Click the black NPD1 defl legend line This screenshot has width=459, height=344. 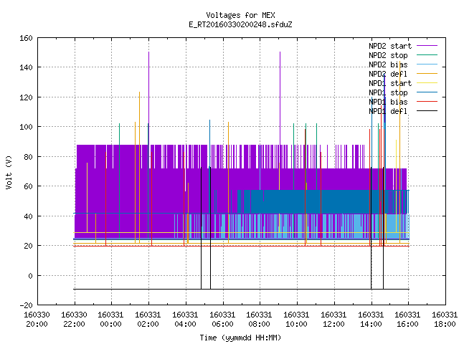click(x=427, y=111)
